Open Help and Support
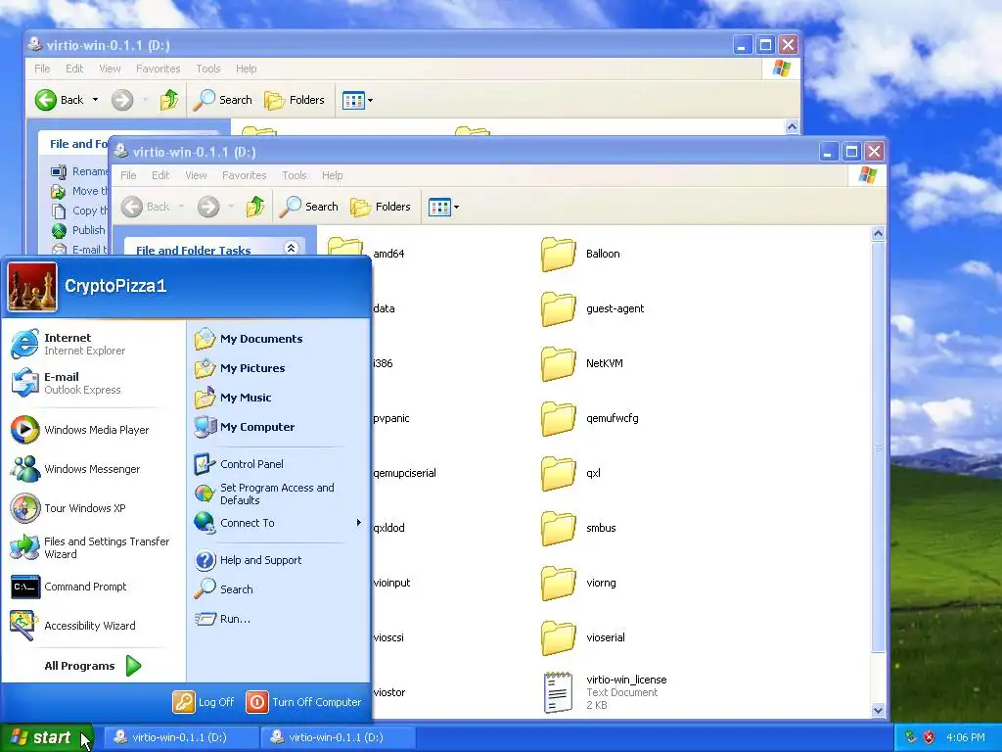The width and height of the screenshot is (1002, 752). 249,560
